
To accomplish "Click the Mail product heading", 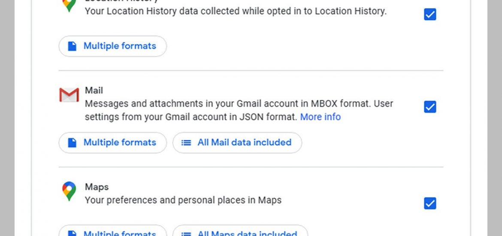I will point(94,90).
